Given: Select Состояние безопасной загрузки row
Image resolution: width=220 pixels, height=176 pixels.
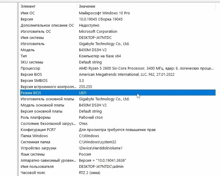Looking at the screenshot, I should point(118,124).
